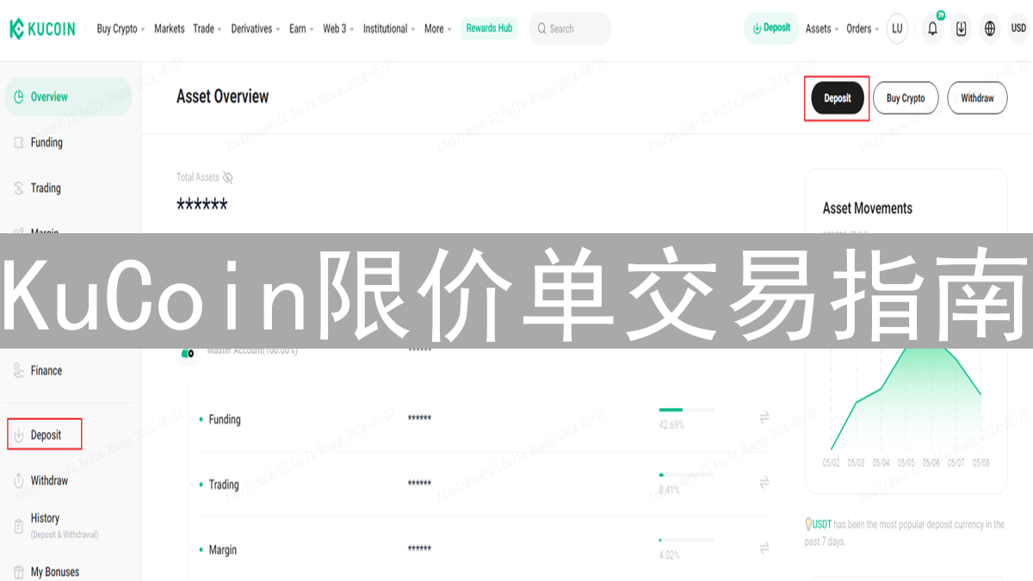Click the app download icon in header

[x=962, y=28]
